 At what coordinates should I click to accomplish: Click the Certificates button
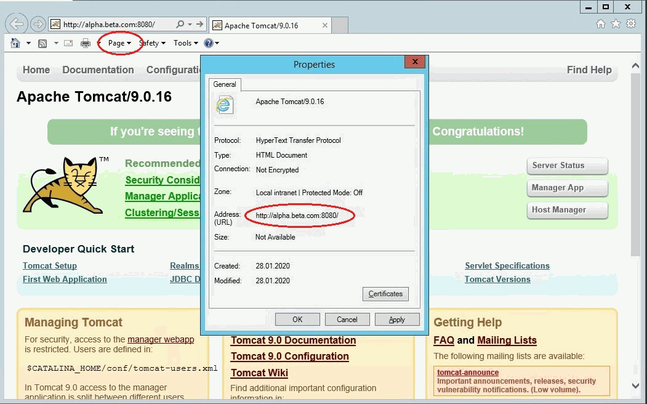385,294
